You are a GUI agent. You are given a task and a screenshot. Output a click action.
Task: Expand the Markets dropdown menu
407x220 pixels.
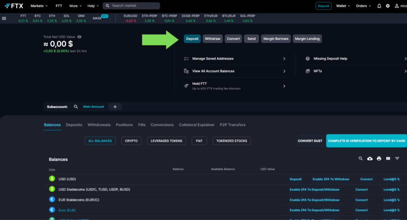point(39,6)
